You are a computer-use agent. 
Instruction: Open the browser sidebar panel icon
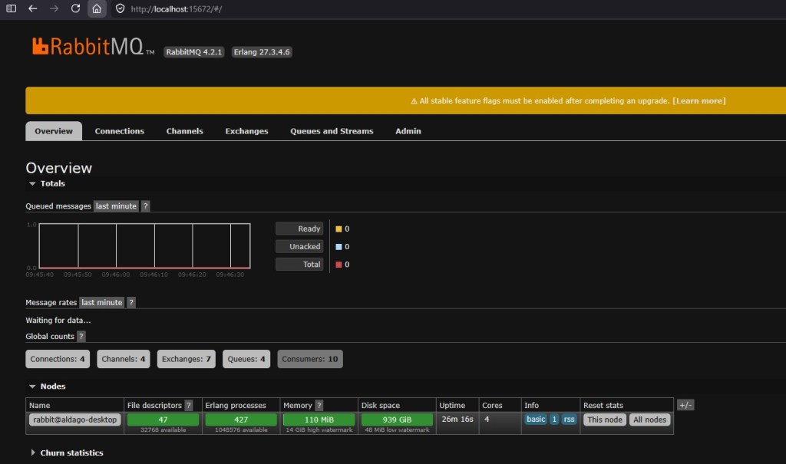click(11, 8)
